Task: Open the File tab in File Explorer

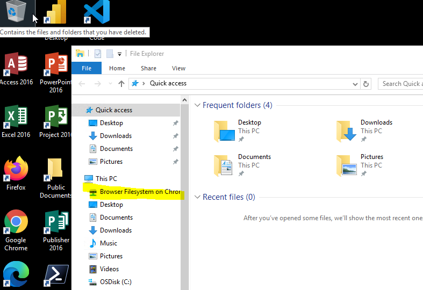Action: click(87, 68)
